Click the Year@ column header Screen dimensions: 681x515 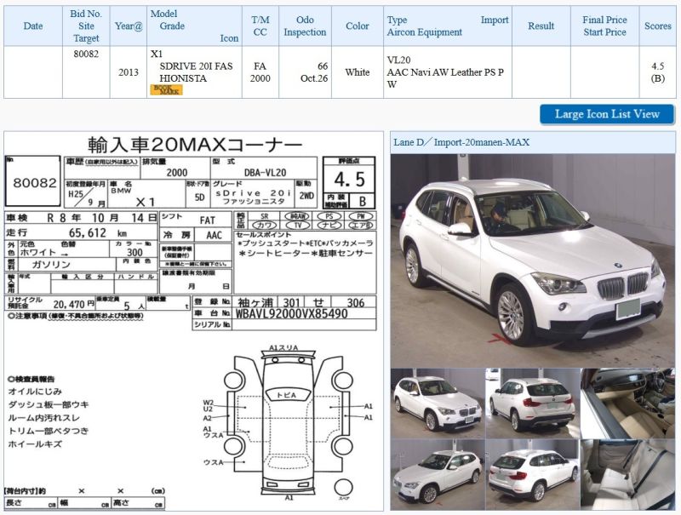129,26
